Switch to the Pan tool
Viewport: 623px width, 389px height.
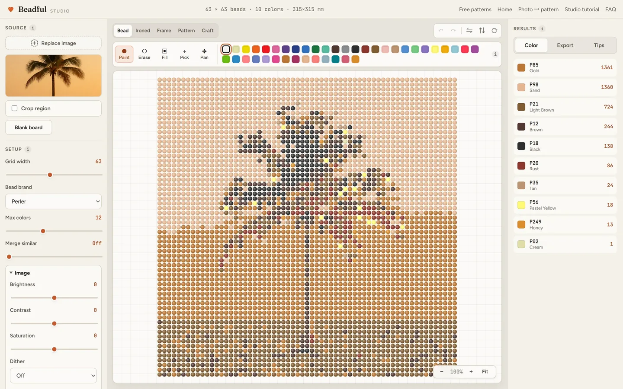pos(204,54)
